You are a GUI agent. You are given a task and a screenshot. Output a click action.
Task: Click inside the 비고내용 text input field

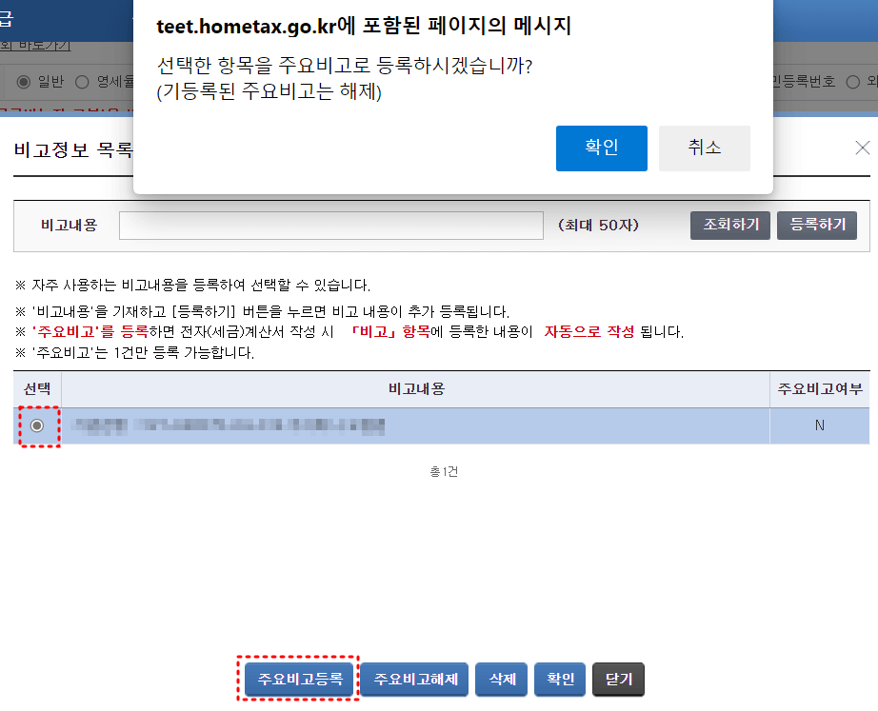click(330, 226)
